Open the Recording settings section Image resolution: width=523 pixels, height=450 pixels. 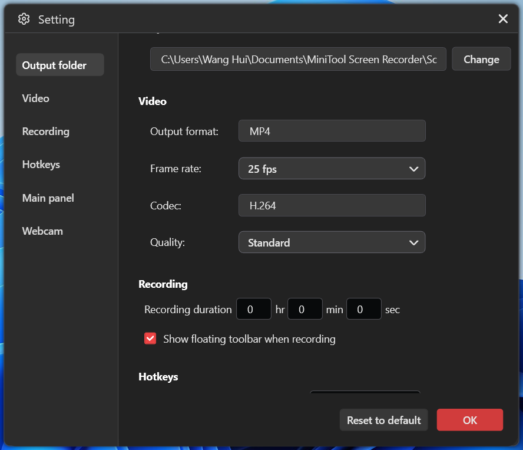tap(45, 131)
